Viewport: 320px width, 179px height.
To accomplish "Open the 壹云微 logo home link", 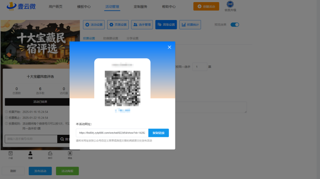I will (21, 6).
